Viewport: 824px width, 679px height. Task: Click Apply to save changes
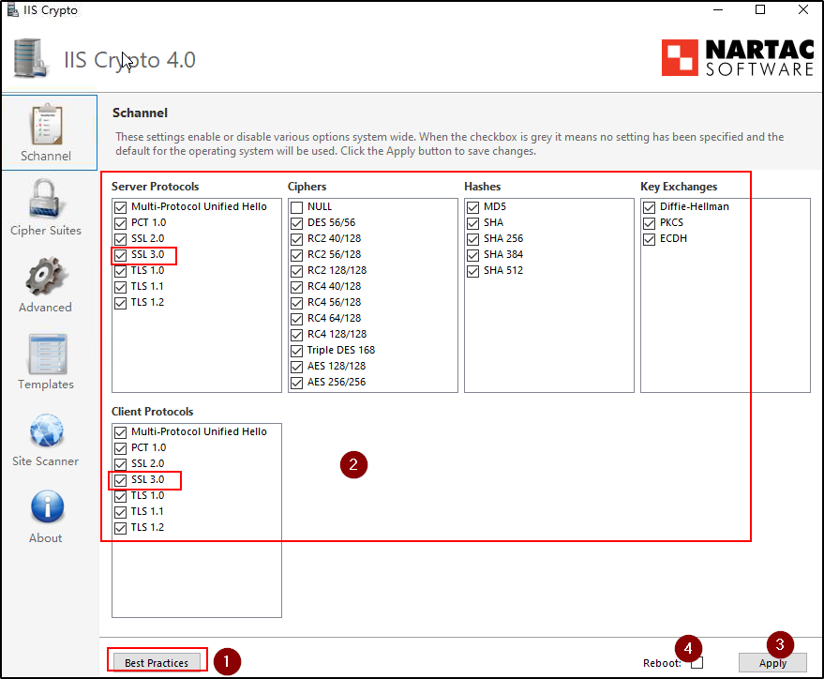772,663
